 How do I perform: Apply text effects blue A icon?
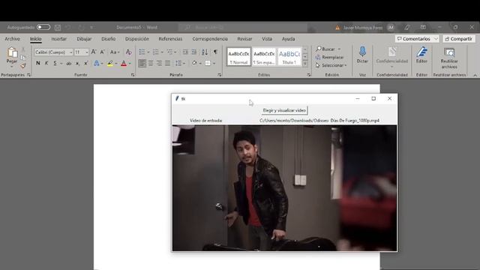click(97, 63)
